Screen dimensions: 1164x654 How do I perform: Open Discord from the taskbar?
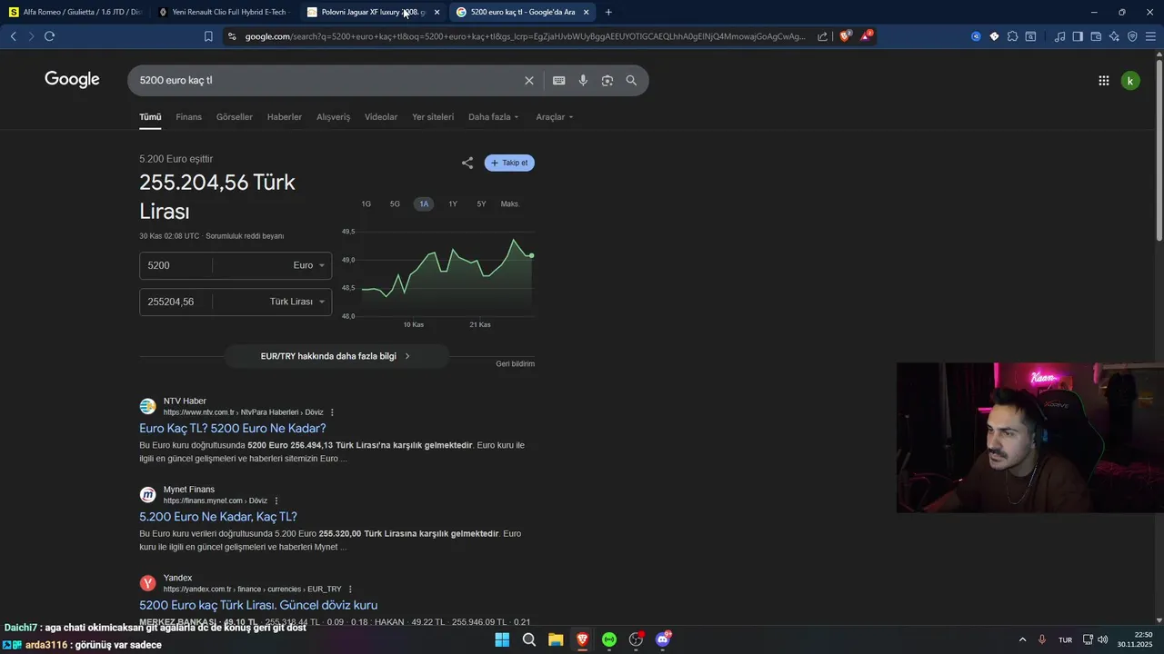point(663,639)
